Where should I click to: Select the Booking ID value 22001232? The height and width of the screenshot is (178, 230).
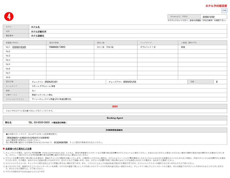208,17
